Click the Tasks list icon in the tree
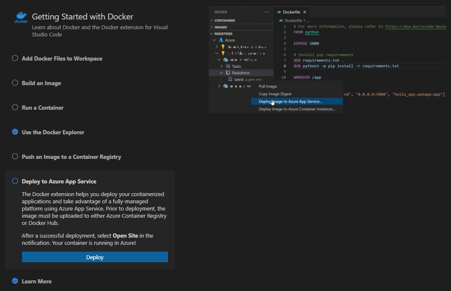 coord(228,67)
